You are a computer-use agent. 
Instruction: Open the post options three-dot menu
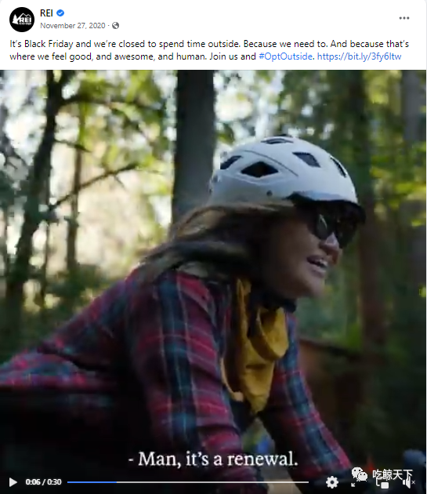(x=404, y=18)
